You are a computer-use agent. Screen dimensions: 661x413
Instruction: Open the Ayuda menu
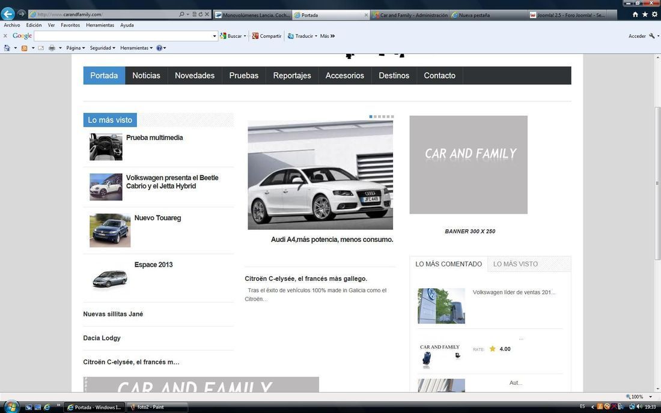127,25
